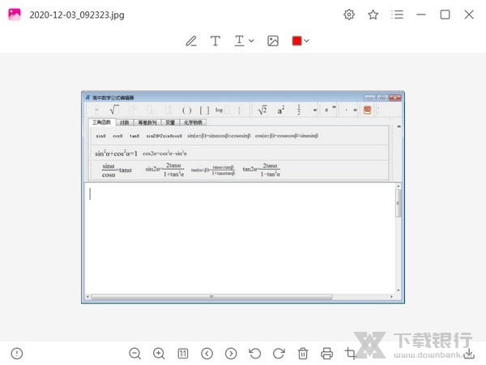This screenshot has height=365, width=486.
Task: Select the crop tool
Action: [x=351, y=354]
